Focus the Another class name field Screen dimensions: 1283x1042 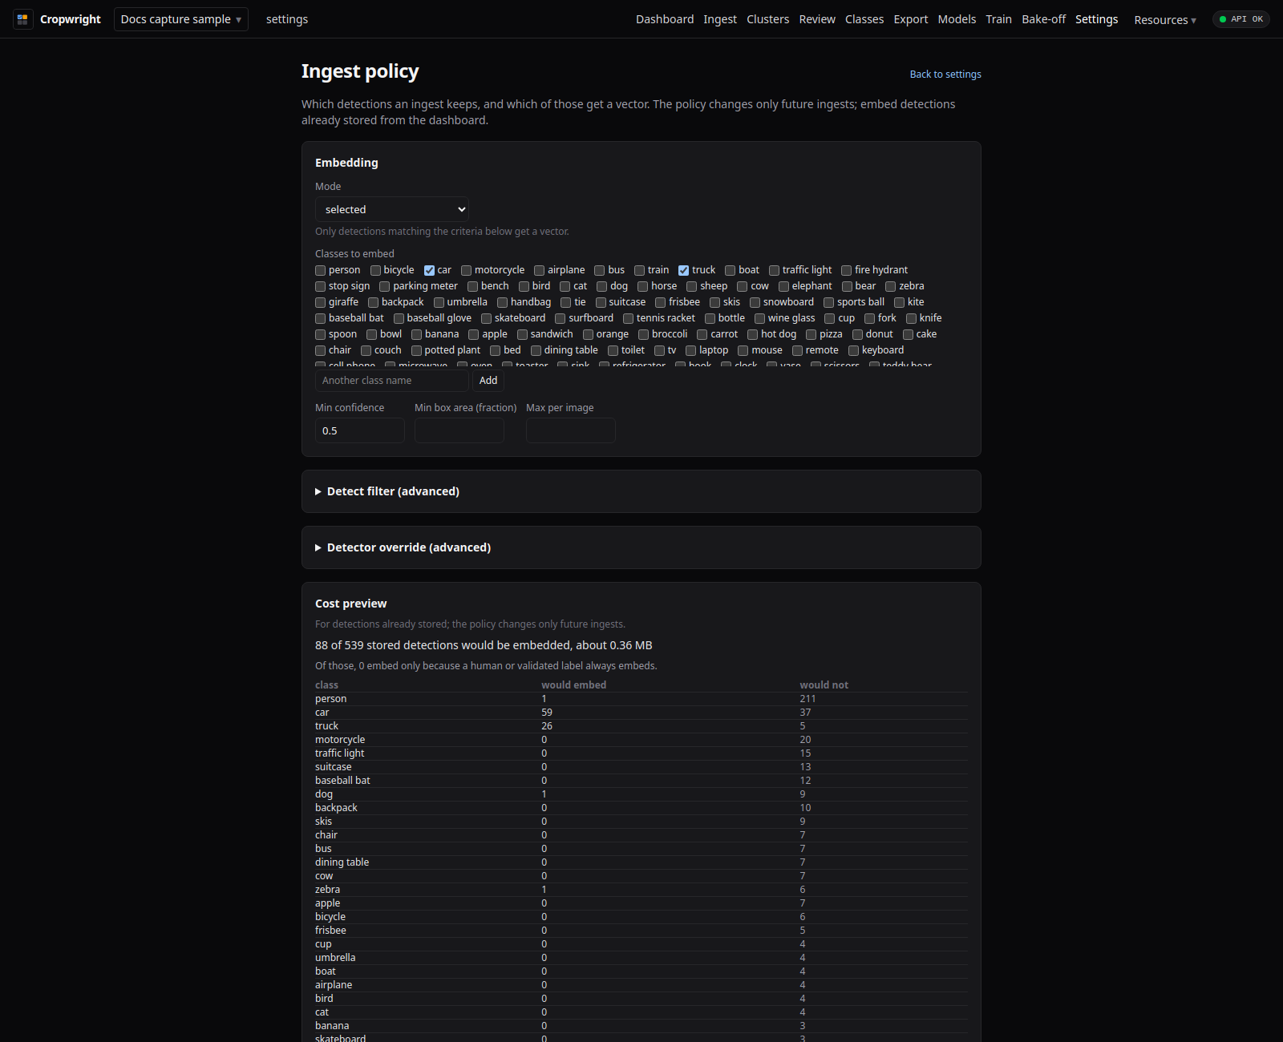point(392,381)
